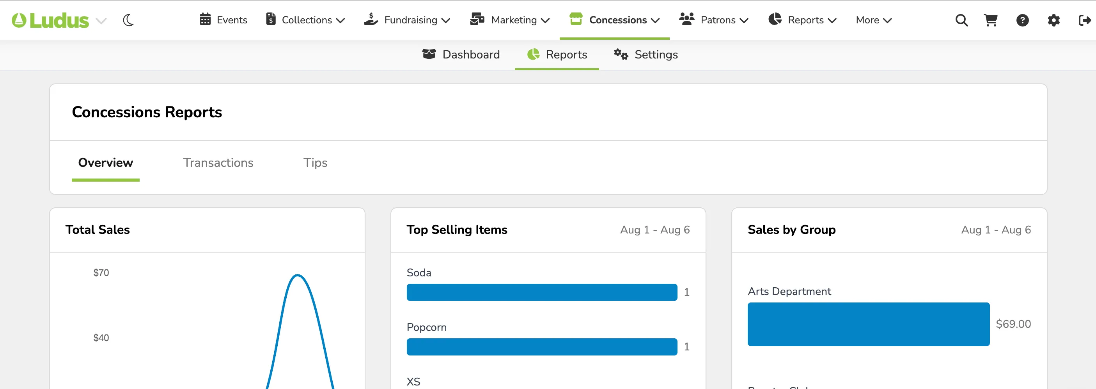Open help question mark icon
The height and width of the screenshot is (389, 1096).
tap(1022, 20)
